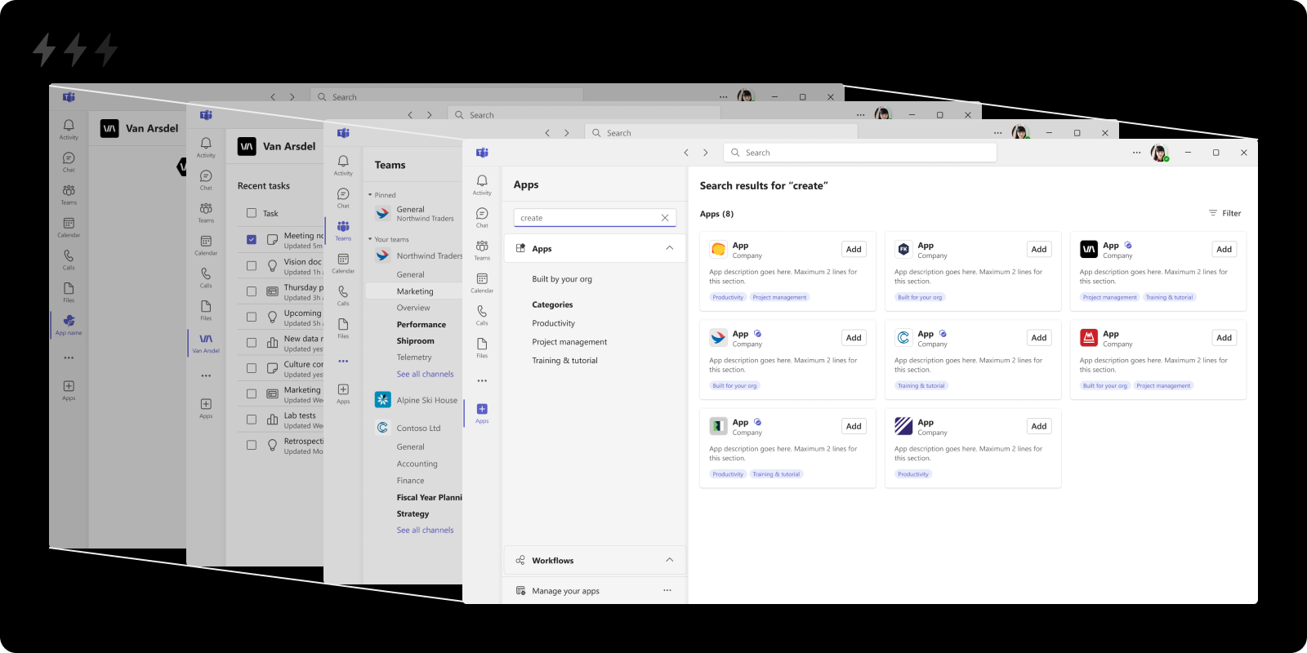Viewport: 1307px width, 653px height.
Task: Check the Upcoming task checkbox
Action: [252, 317]
